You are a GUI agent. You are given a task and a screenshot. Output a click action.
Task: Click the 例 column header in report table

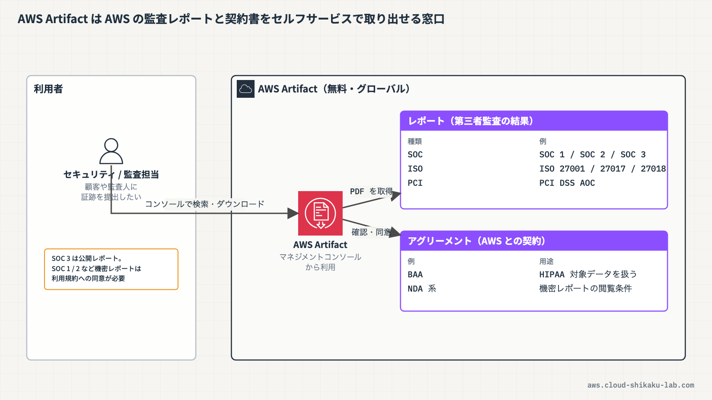(543, 141)
